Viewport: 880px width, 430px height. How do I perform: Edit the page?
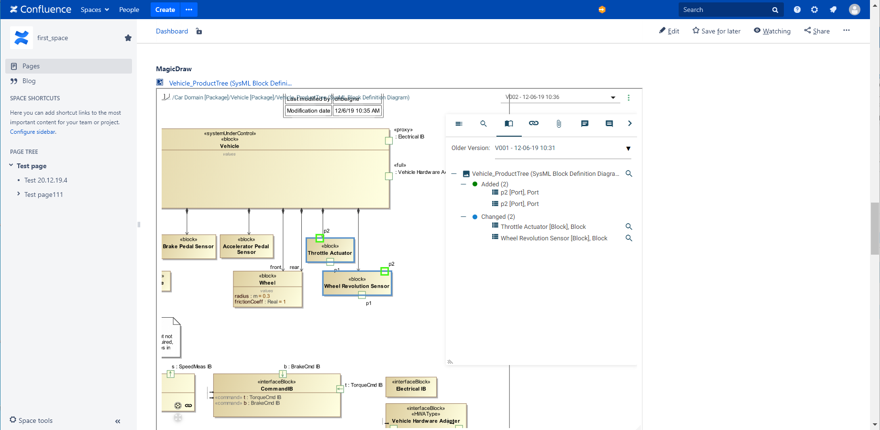pyautogui.click(x=669, y=31)
